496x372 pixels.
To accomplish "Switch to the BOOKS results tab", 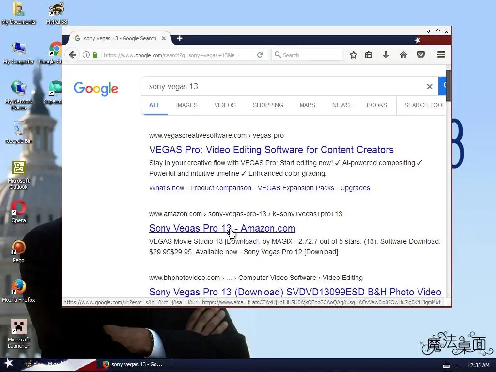I will [377, 105].
